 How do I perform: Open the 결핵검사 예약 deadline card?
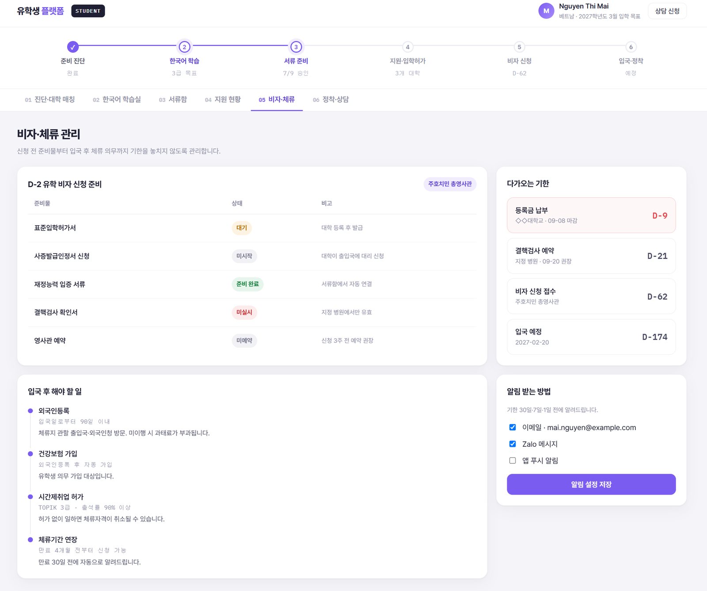(591, 256)
